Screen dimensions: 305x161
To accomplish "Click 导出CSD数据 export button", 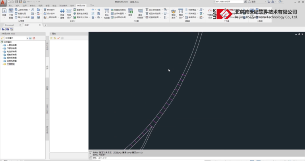I will click(x=22, y=17).
